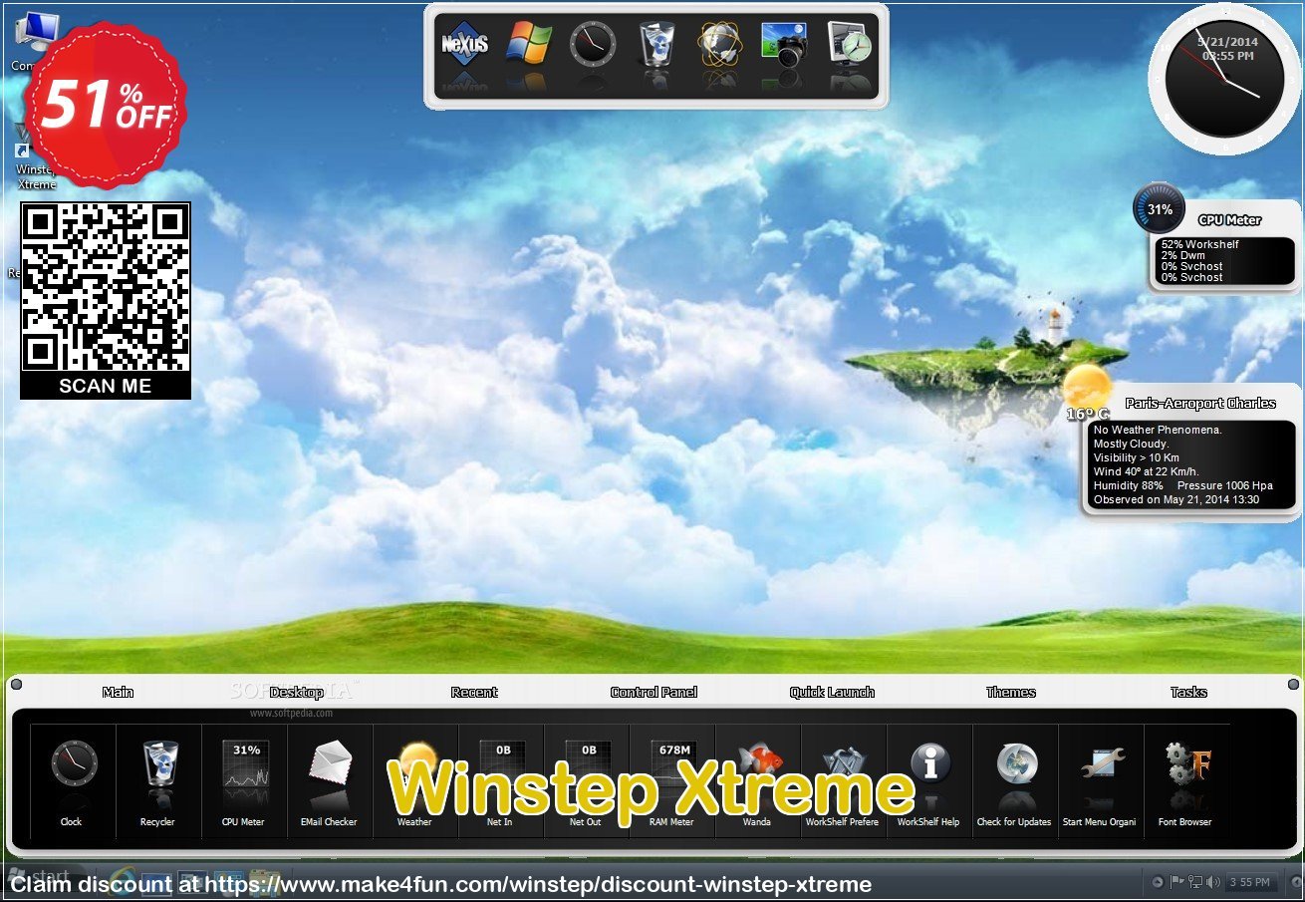Click the round dot button at the shelf's right corner

[x=1293, y=685]
